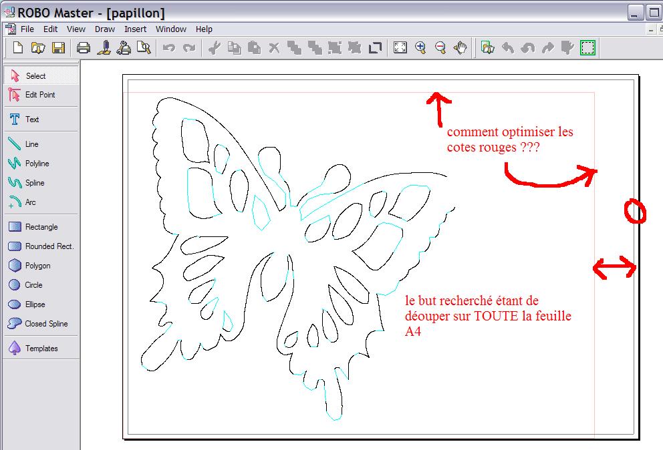The width and height of the screenshot is (663, 450).
Task: Open the Draw menu
Action: coord(104,29)
